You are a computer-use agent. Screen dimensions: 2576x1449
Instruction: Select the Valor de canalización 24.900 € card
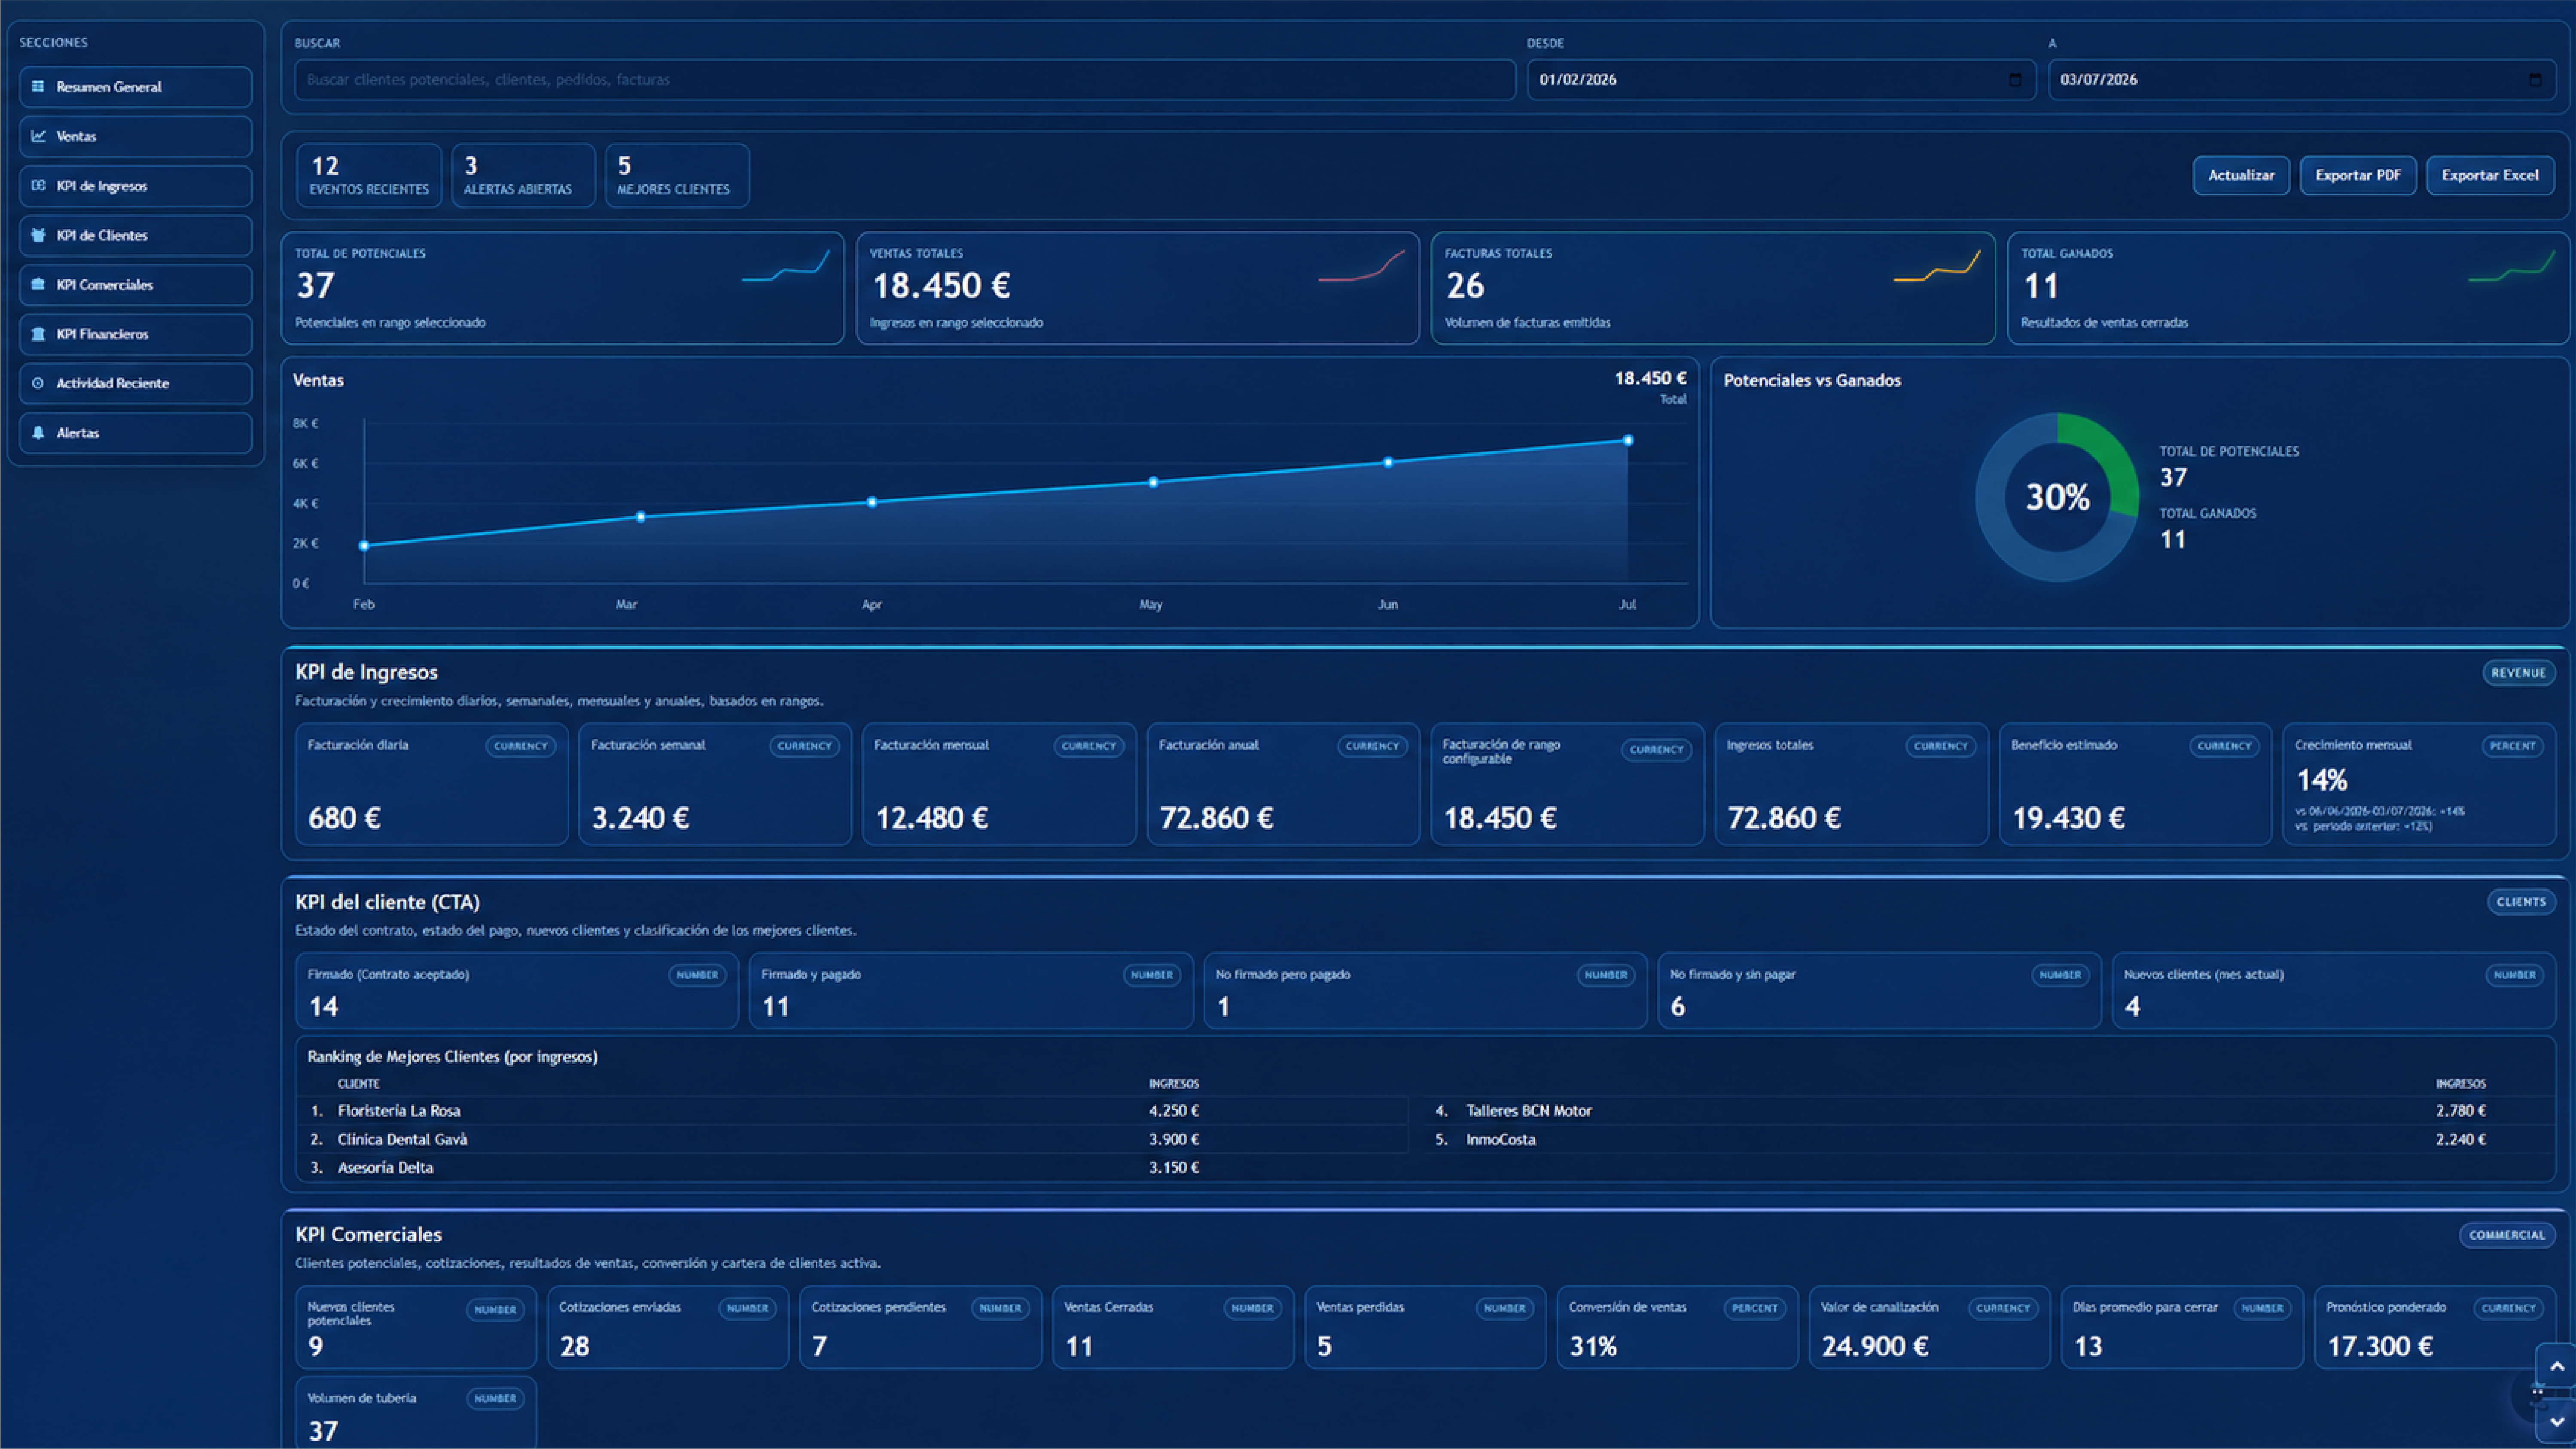click(1930, 1328)
